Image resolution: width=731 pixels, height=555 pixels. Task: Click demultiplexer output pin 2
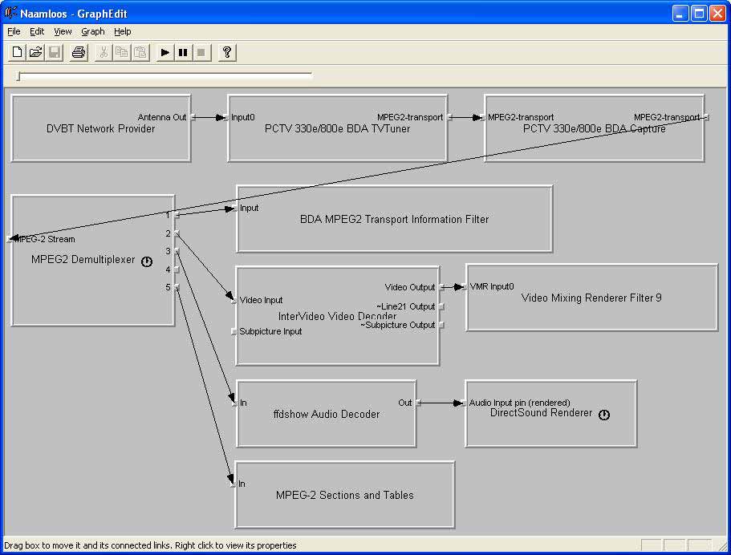tap(177, 233)
